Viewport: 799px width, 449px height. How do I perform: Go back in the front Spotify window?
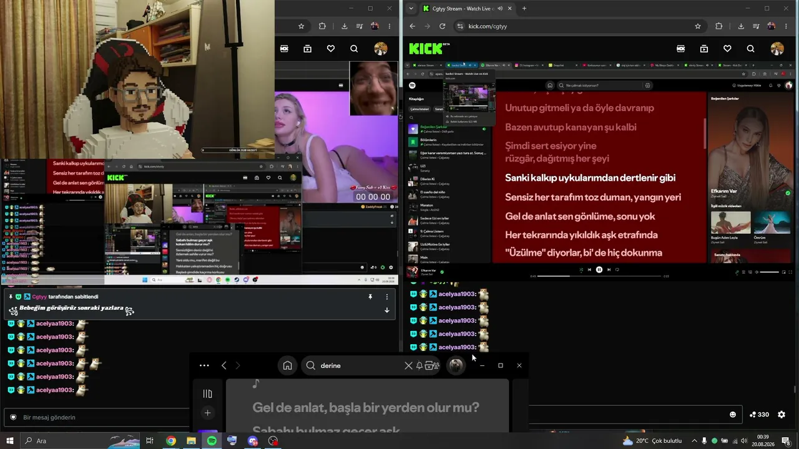(224, 365)
